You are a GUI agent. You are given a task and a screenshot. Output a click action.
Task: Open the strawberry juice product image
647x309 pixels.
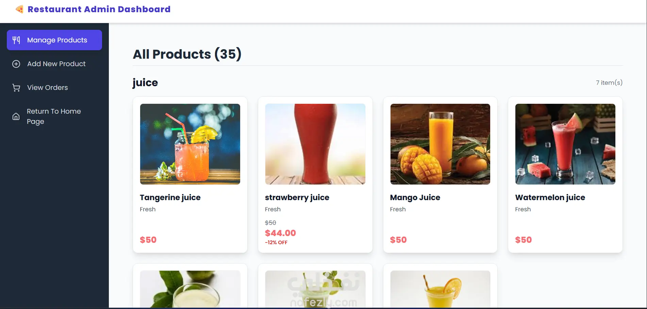315,144
